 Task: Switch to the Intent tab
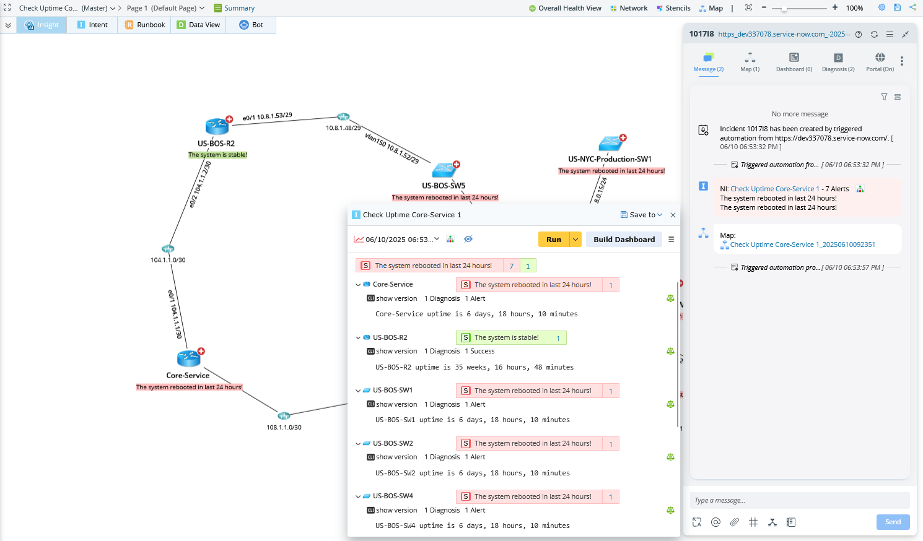[x=92, y=25]
